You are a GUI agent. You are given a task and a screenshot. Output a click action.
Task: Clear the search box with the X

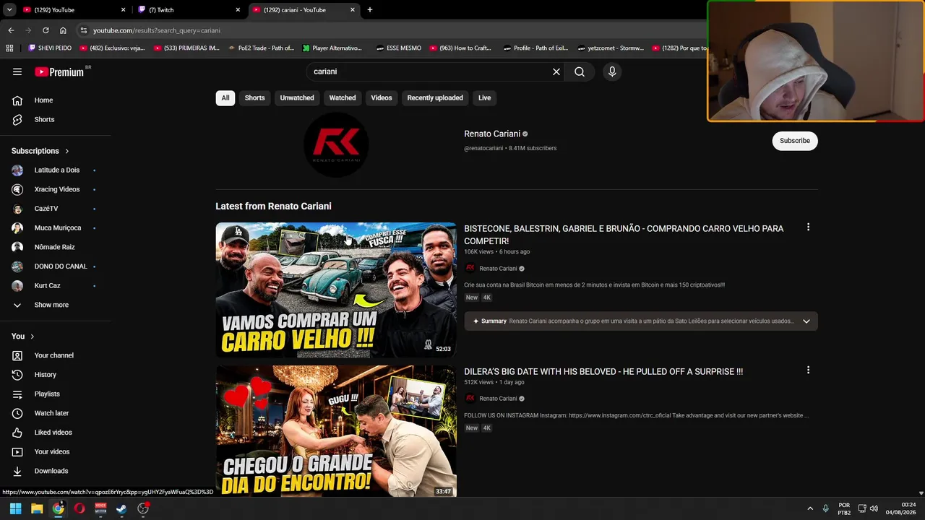556,71
